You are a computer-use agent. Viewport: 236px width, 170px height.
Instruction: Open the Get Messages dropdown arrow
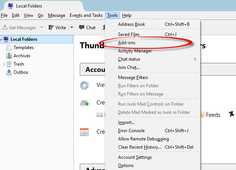[x=42, y=27]
